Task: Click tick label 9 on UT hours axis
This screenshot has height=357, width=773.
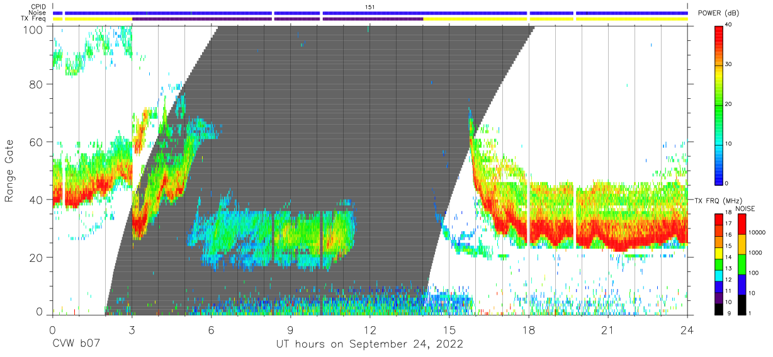Action: 290,329
